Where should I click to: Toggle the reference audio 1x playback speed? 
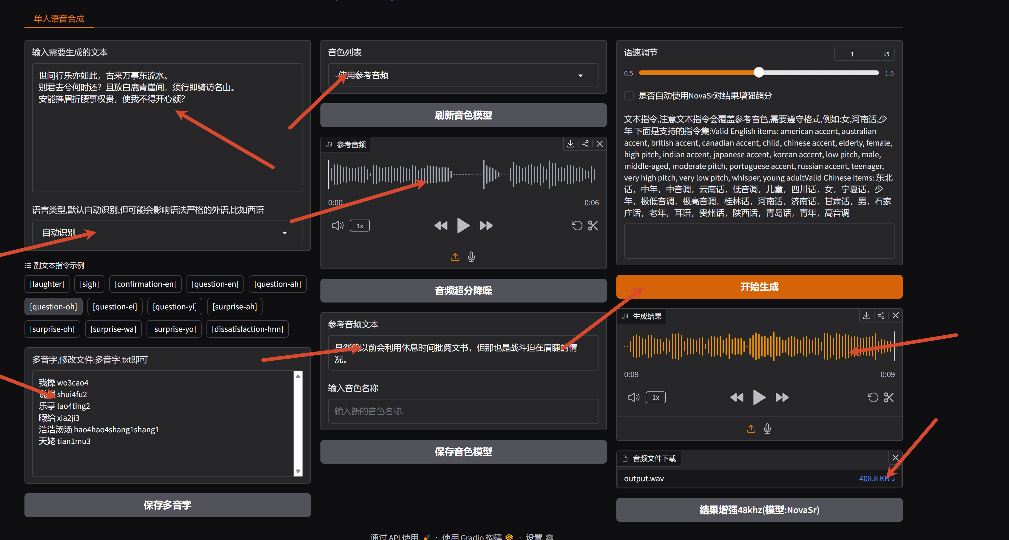[360, 225]
